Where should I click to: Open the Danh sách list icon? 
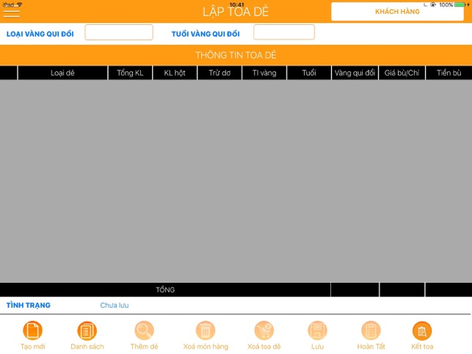click(x=87, y=330)
